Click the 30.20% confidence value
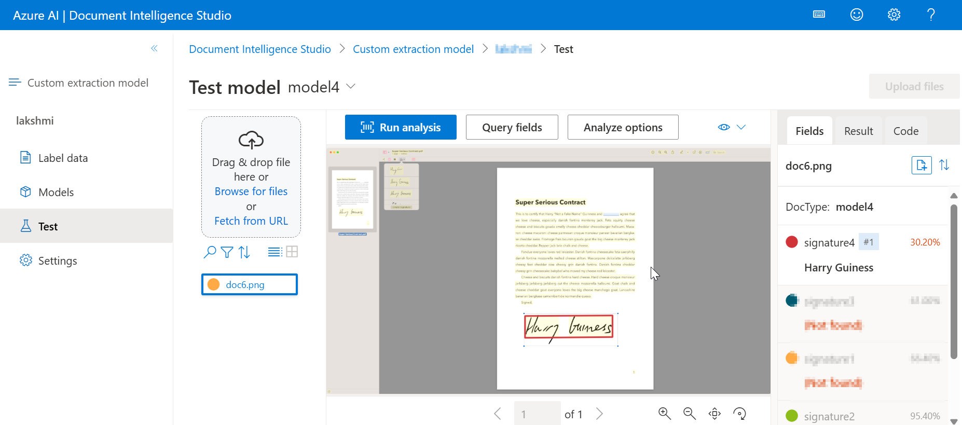The width and height of the screenshot is (962, 425). tap(925, 242)
